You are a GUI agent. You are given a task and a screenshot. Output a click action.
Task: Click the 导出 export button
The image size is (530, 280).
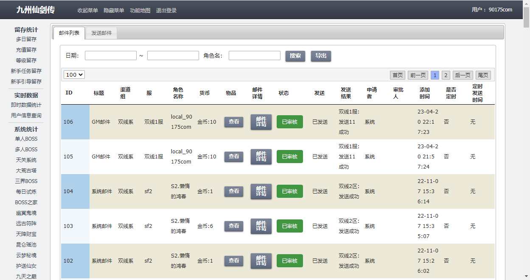[x=321, y=56]
